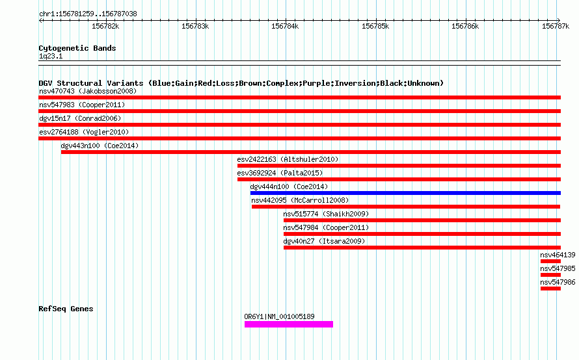Open the OR6Y1|NM_001005189 gene label
Viewport: 579px width, 360px height.
click(280, 316)
